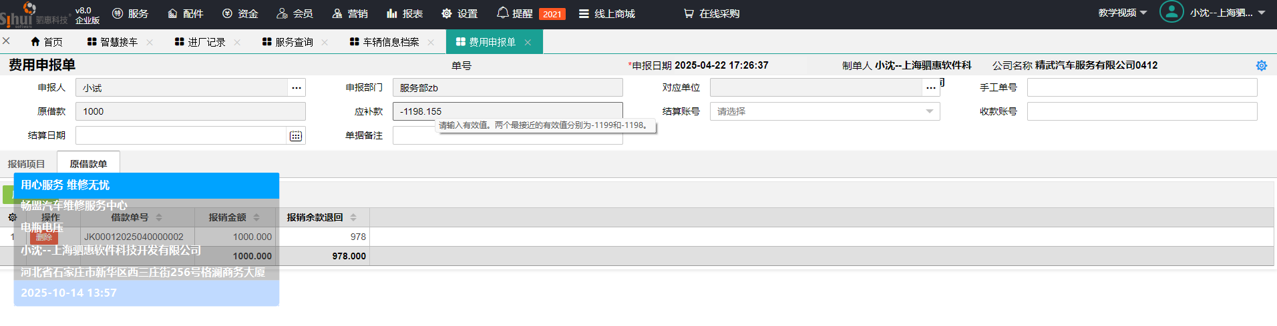Close the 费用申报单 tab
1277x326 pixels.
tap(528, 42)
